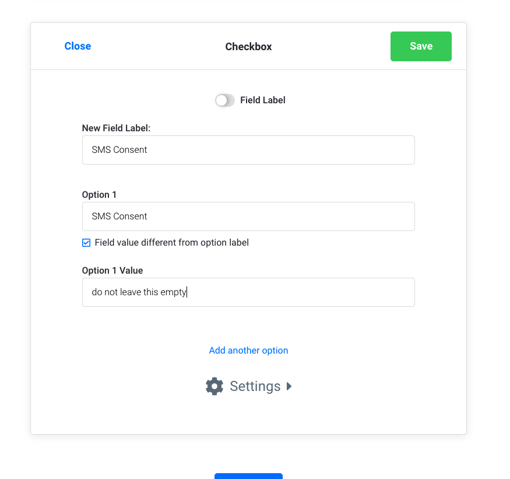The width and height of the screenshot is (510, 479).
Task: Click the Settings text label
Action: click(255, 386)
